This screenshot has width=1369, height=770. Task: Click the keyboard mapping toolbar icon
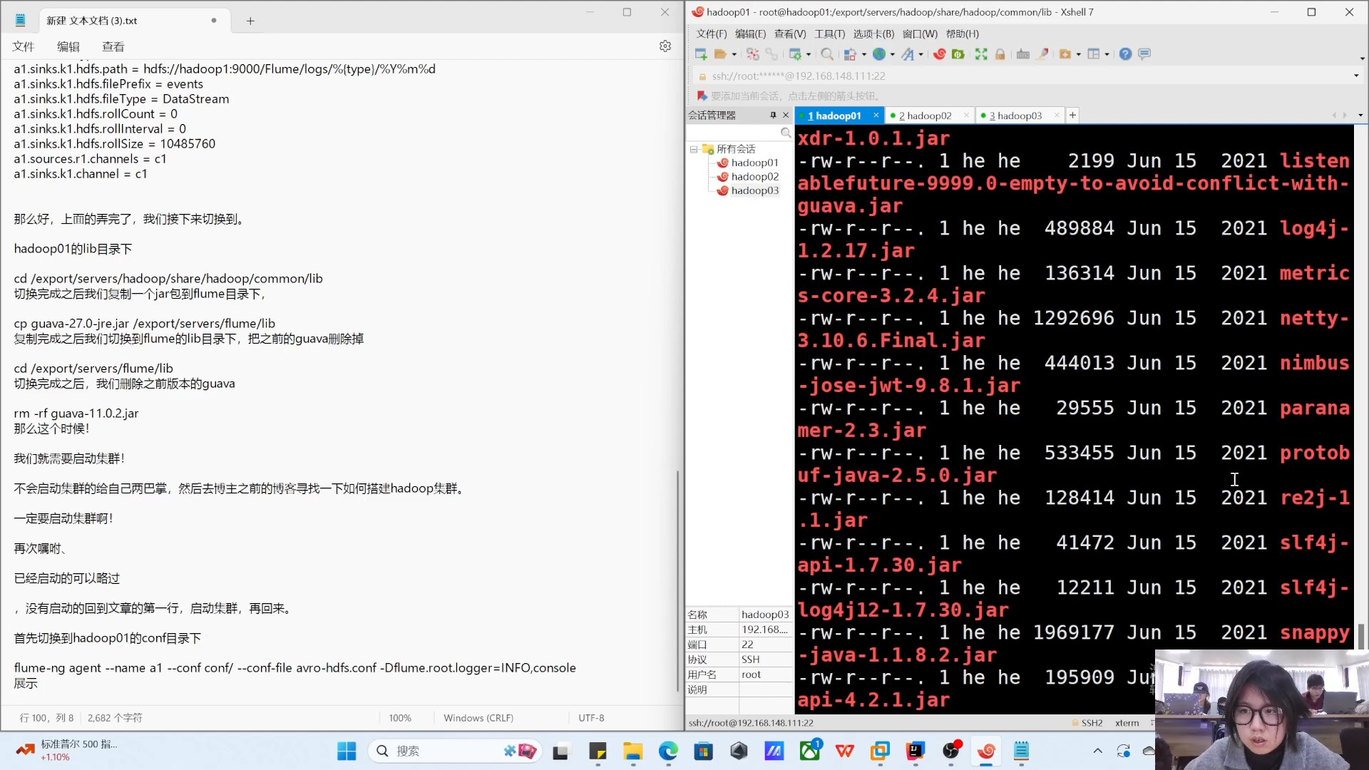[x=1022, y=54]
